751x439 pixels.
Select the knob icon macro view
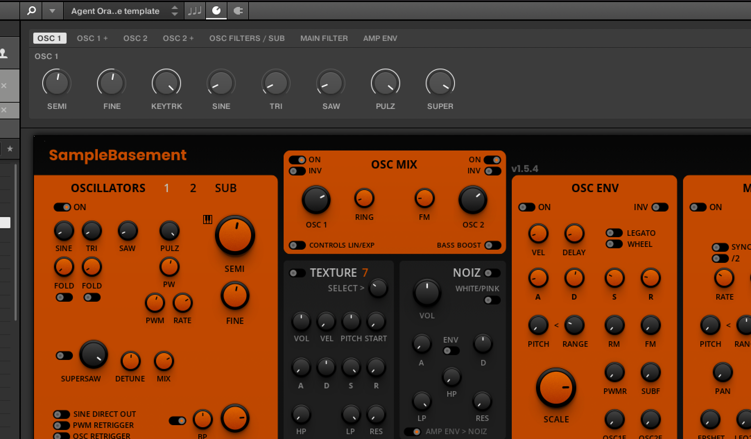point(216,11)
